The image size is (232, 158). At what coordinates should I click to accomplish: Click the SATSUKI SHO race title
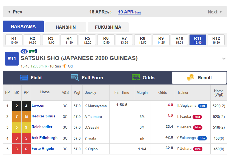[x=79, y=58]
